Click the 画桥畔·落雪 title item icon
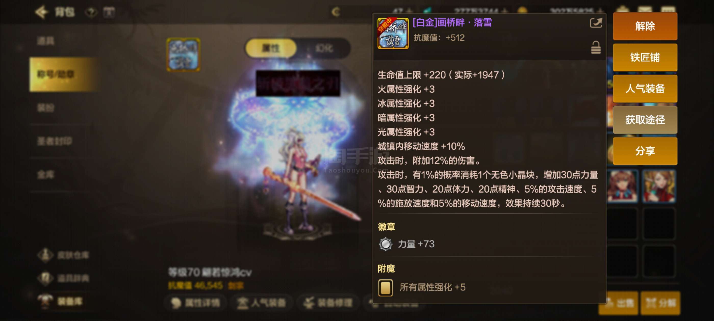 point(393,33)
